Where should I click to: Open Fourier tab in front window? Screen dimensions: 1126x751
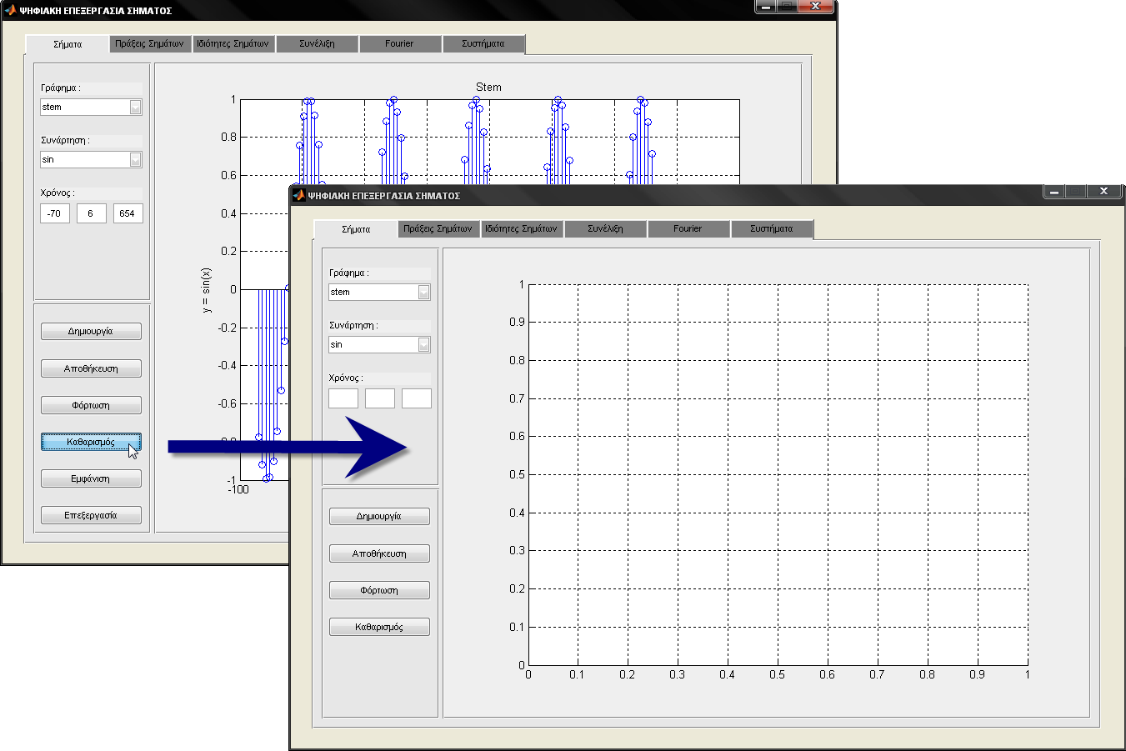click(688, 228)
